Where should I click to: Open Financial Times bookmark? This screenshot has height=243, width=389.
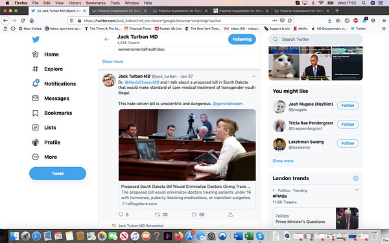(137, 29)
